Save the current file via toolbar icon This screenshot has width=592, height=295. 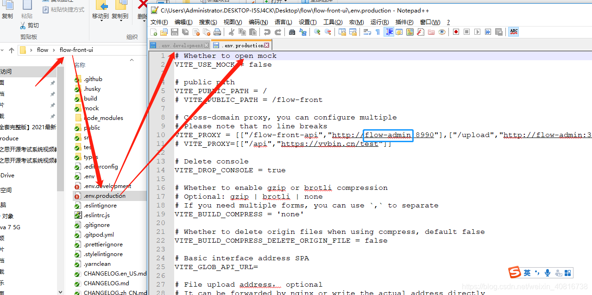click(x=175, y=32)
